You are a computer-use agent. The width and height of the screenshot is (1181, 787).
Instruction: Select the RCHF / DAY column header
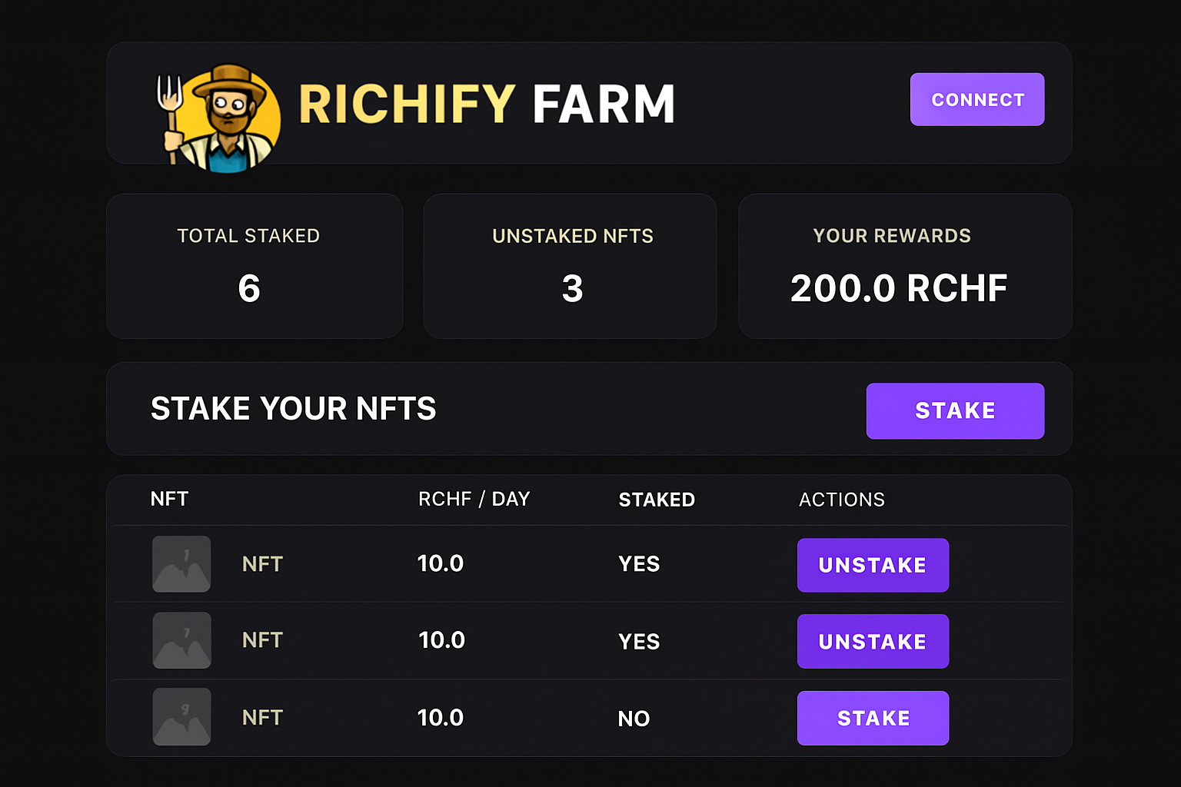474,499
